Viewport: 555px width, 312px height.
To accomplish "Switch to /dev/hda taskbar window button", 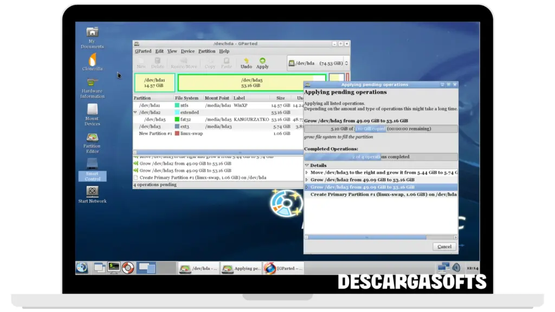I will (x=198, y=268).
